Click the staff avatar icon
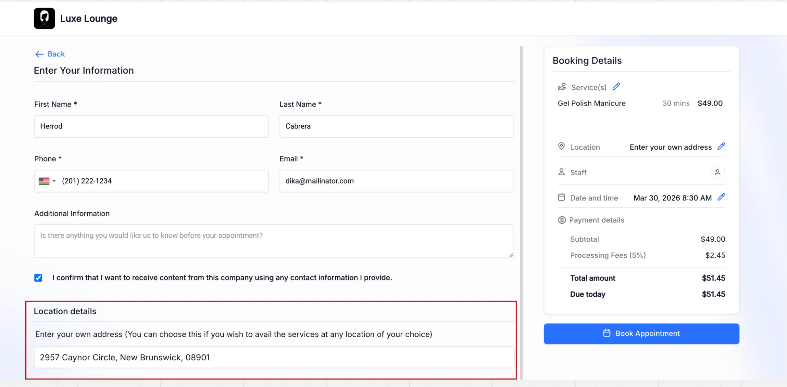Image resolution: width=787 pixels, height=387 pixels. click(718, 172)
